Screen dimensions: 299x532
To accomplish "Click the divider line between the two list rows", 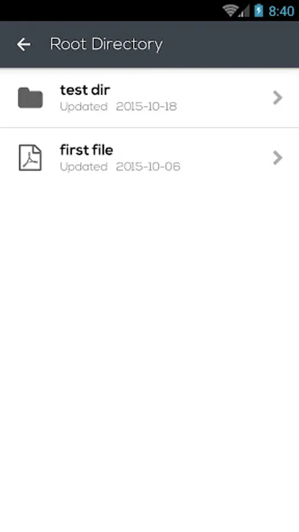I will pos(149,128).
